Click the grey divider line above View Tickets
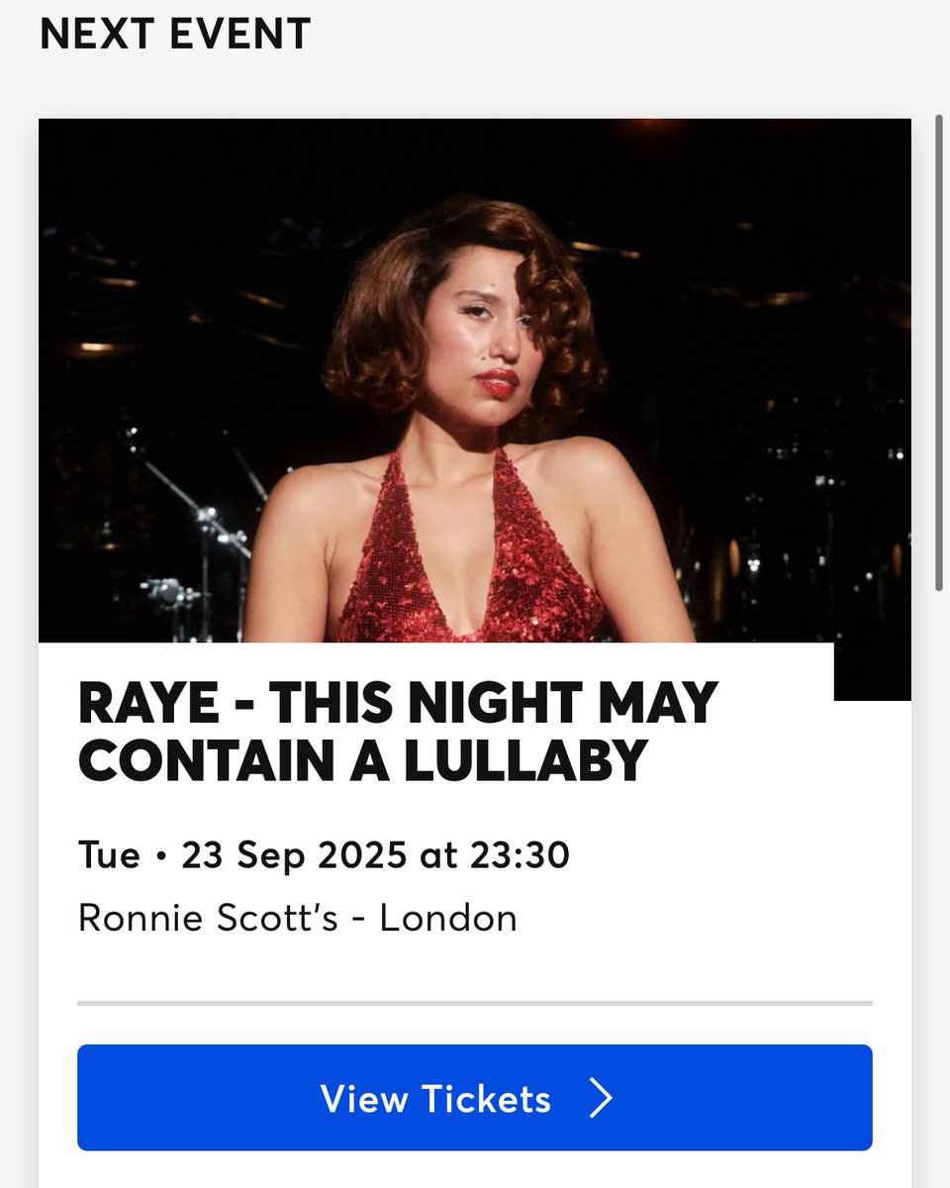 [x=475, y=1004]
